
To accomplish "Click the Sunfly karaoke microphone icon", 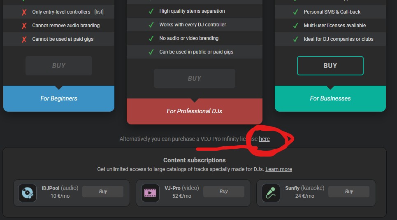I will pos(271,193).
